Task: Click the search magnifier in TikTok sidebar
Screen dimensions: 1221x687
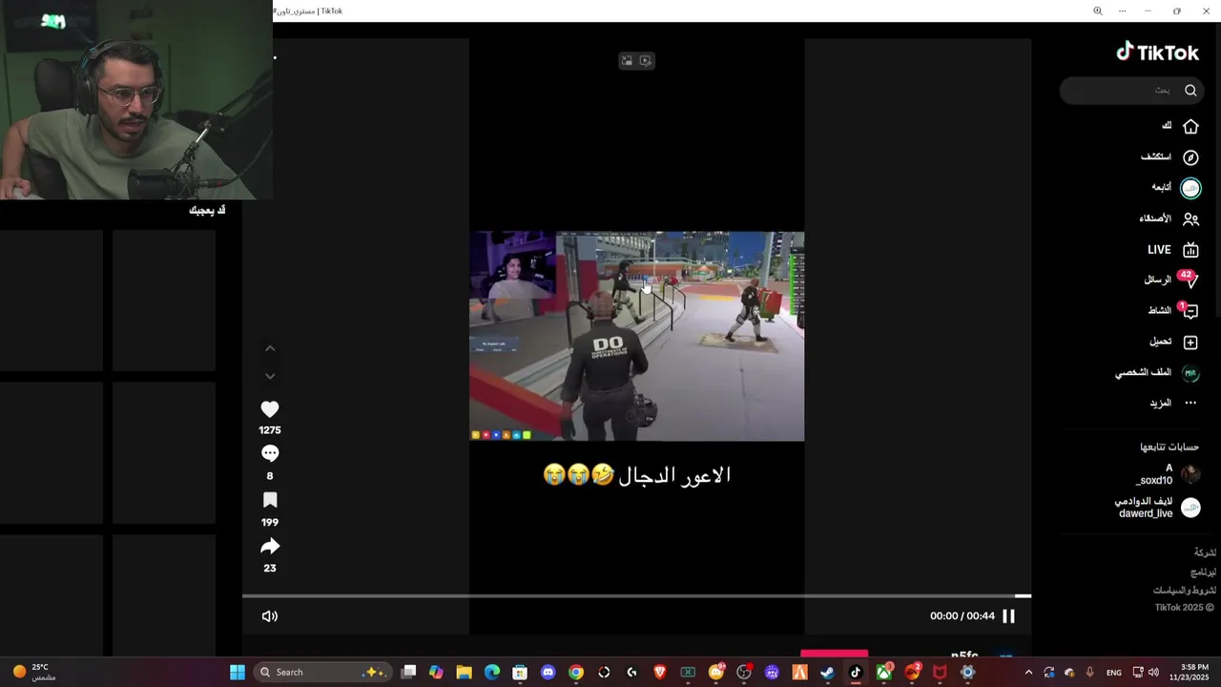Action: [1190, 91]
